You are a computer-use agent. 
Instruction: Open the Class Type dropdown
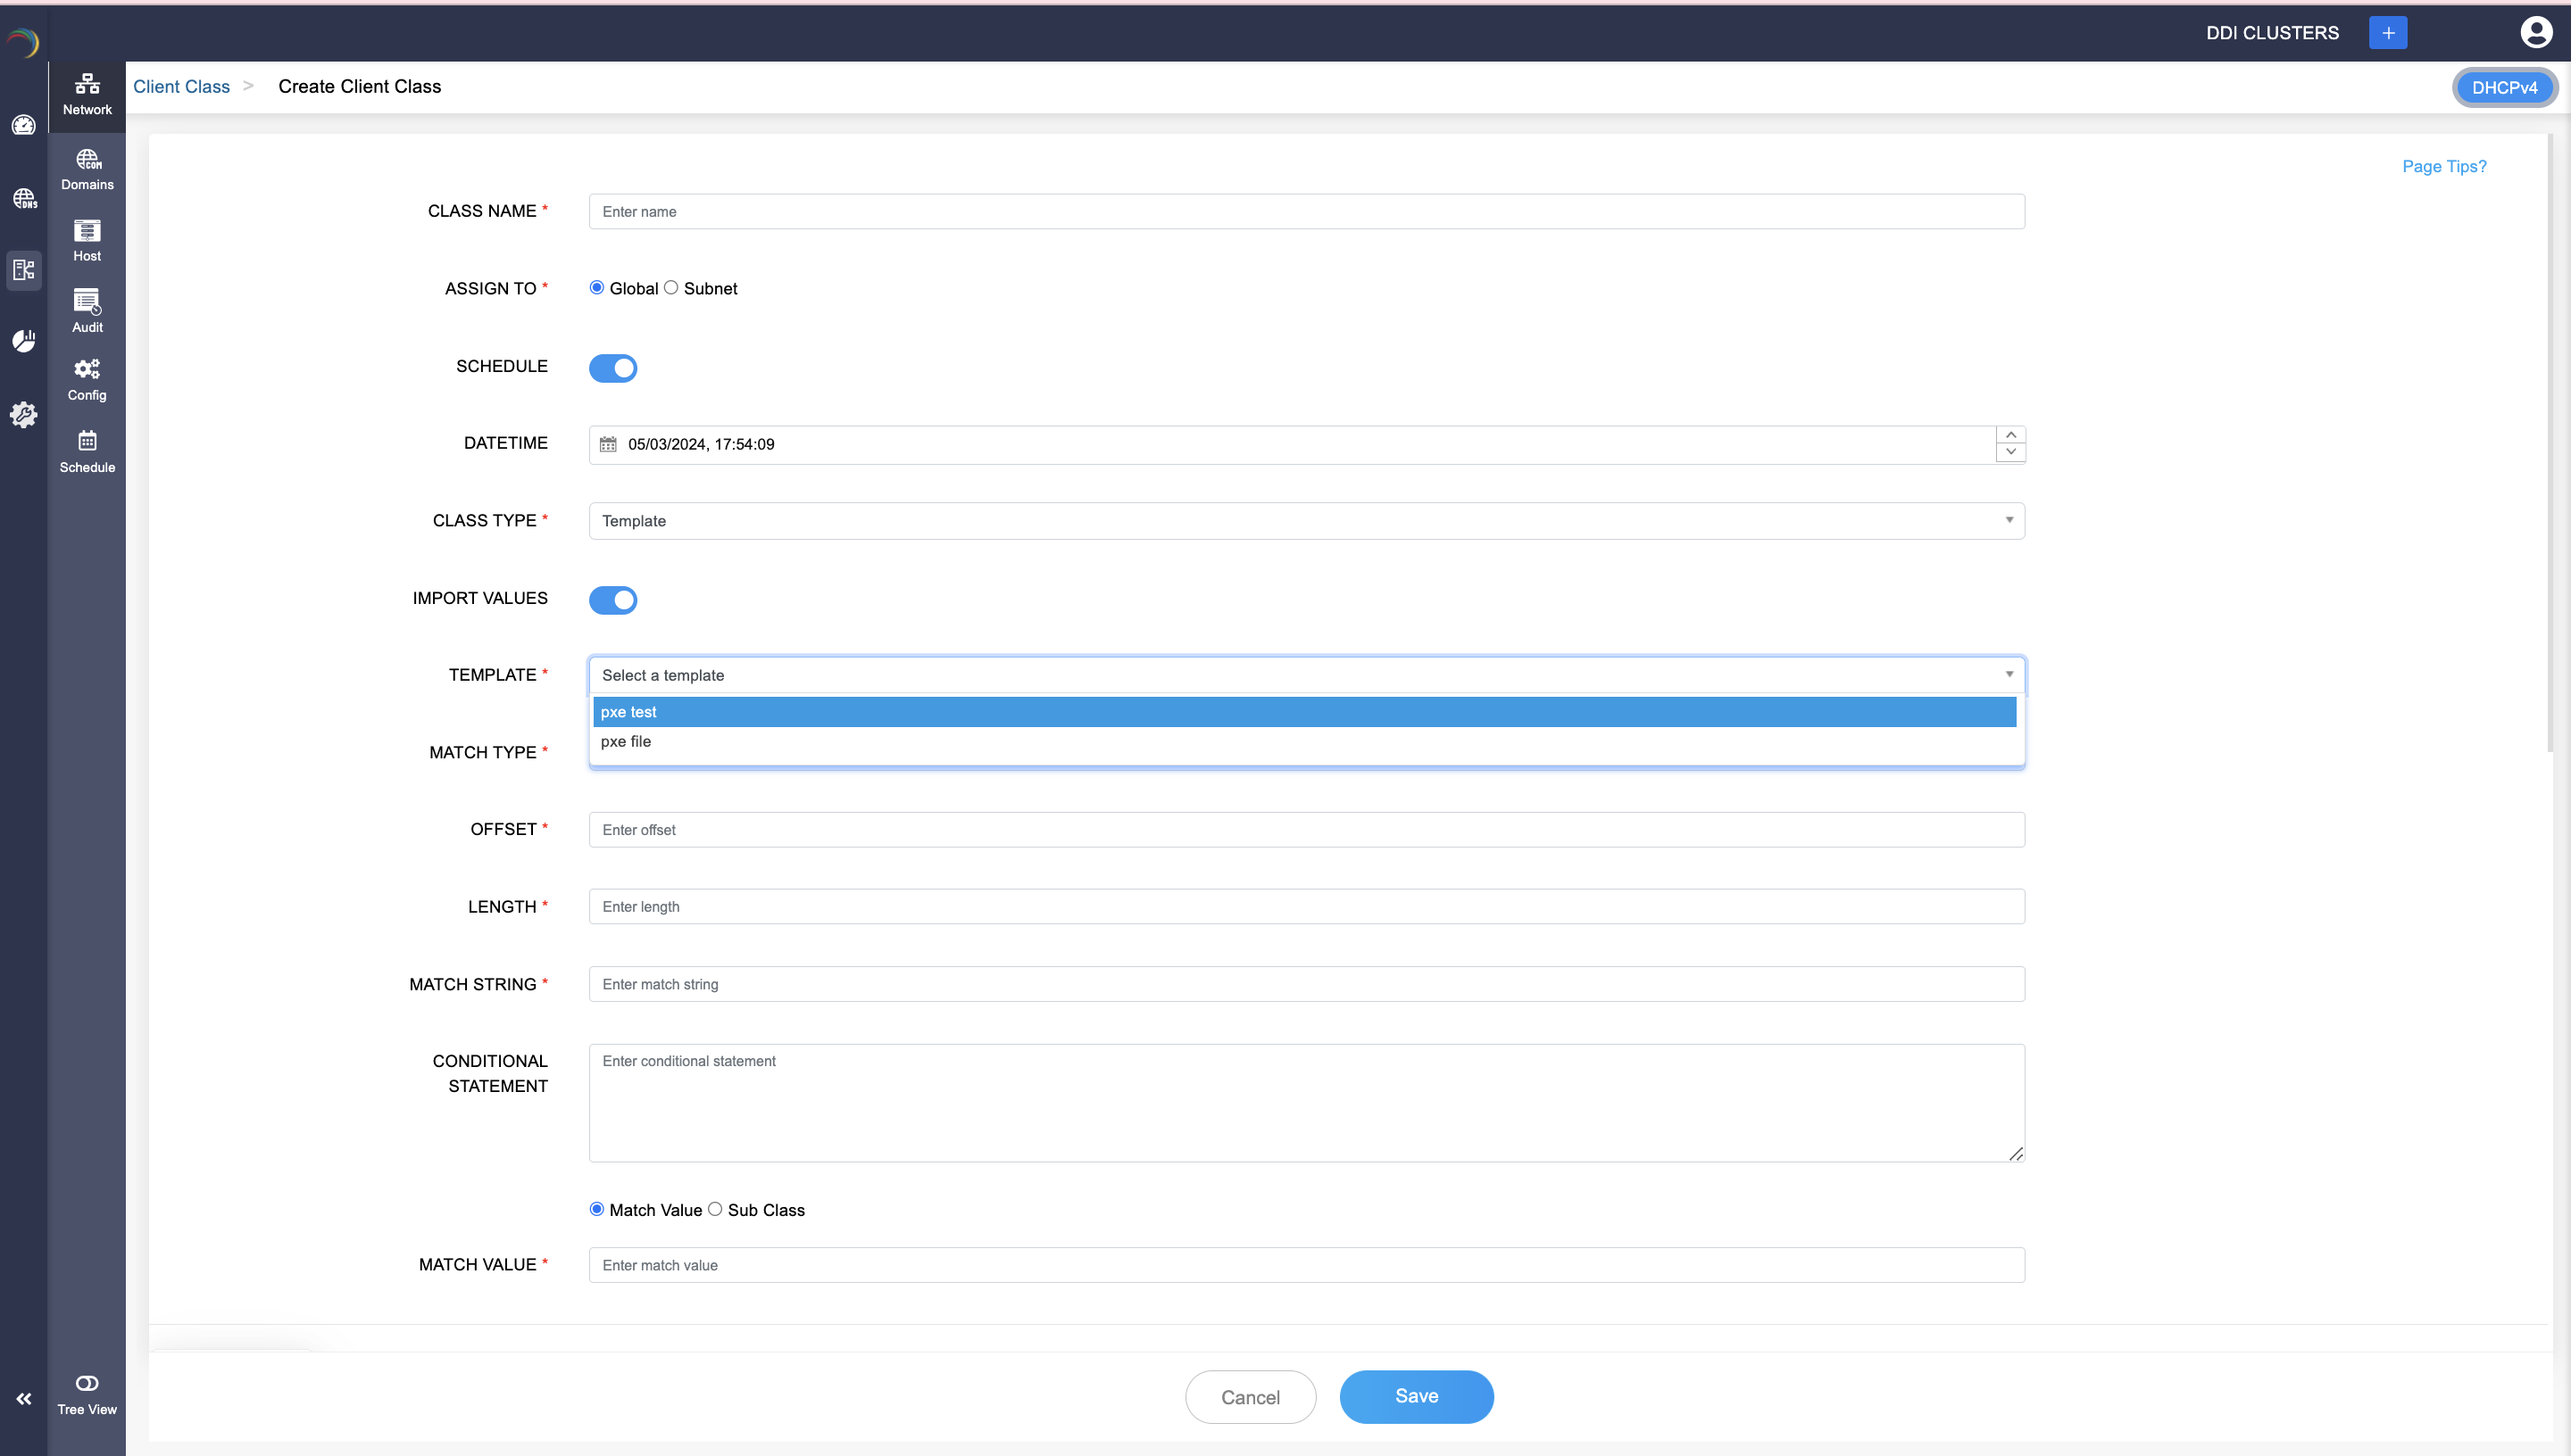pos(1307,521)
